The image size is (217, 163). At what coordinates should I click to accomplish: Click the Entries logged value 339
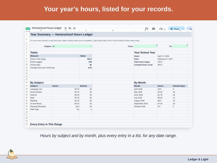click(x=90, y=62)
